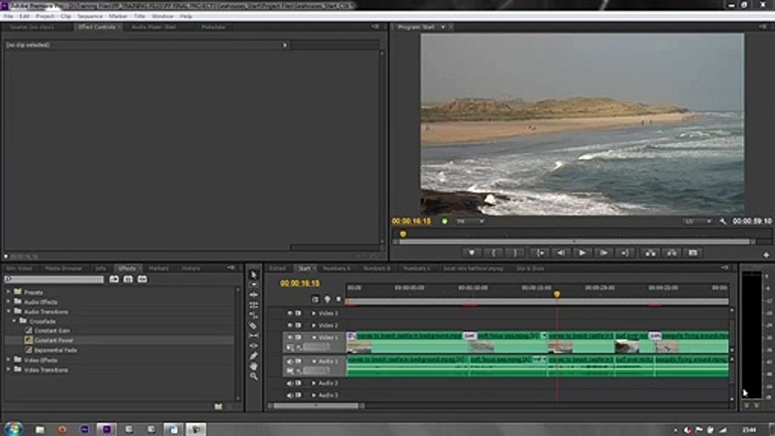Switch to History tab
The height and width of the screenshot is (436, 775).
[x=191, y=268]
